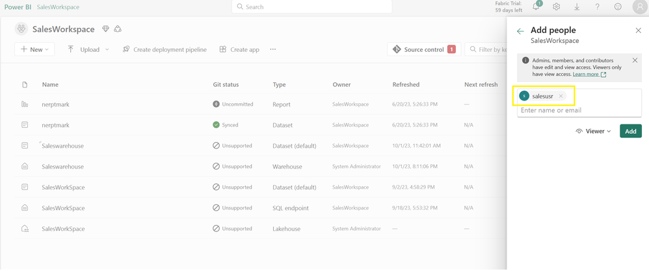Open the more options ellipsis menu

272,49
